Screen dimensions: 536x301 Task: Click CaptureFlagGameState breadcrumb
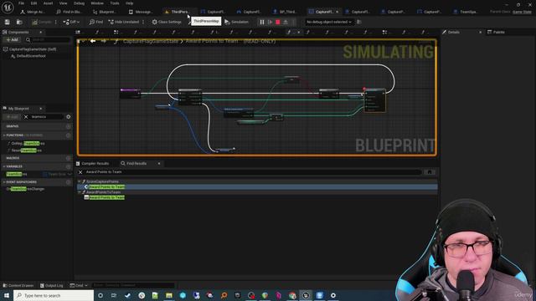click(151, 41)
